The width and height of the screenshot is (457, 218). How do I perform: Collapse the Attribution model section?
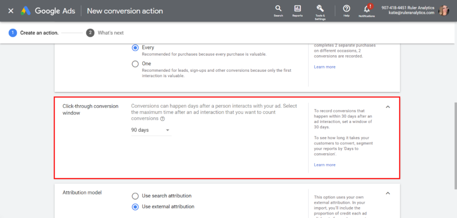tap(388, 193)
